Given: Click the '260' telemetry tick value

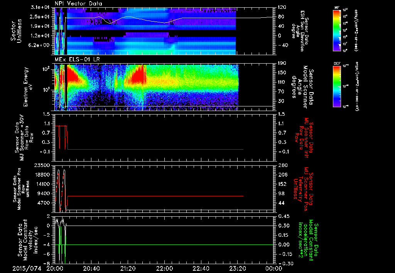Looking at the screenshot, I should click(x=282, y=165).
